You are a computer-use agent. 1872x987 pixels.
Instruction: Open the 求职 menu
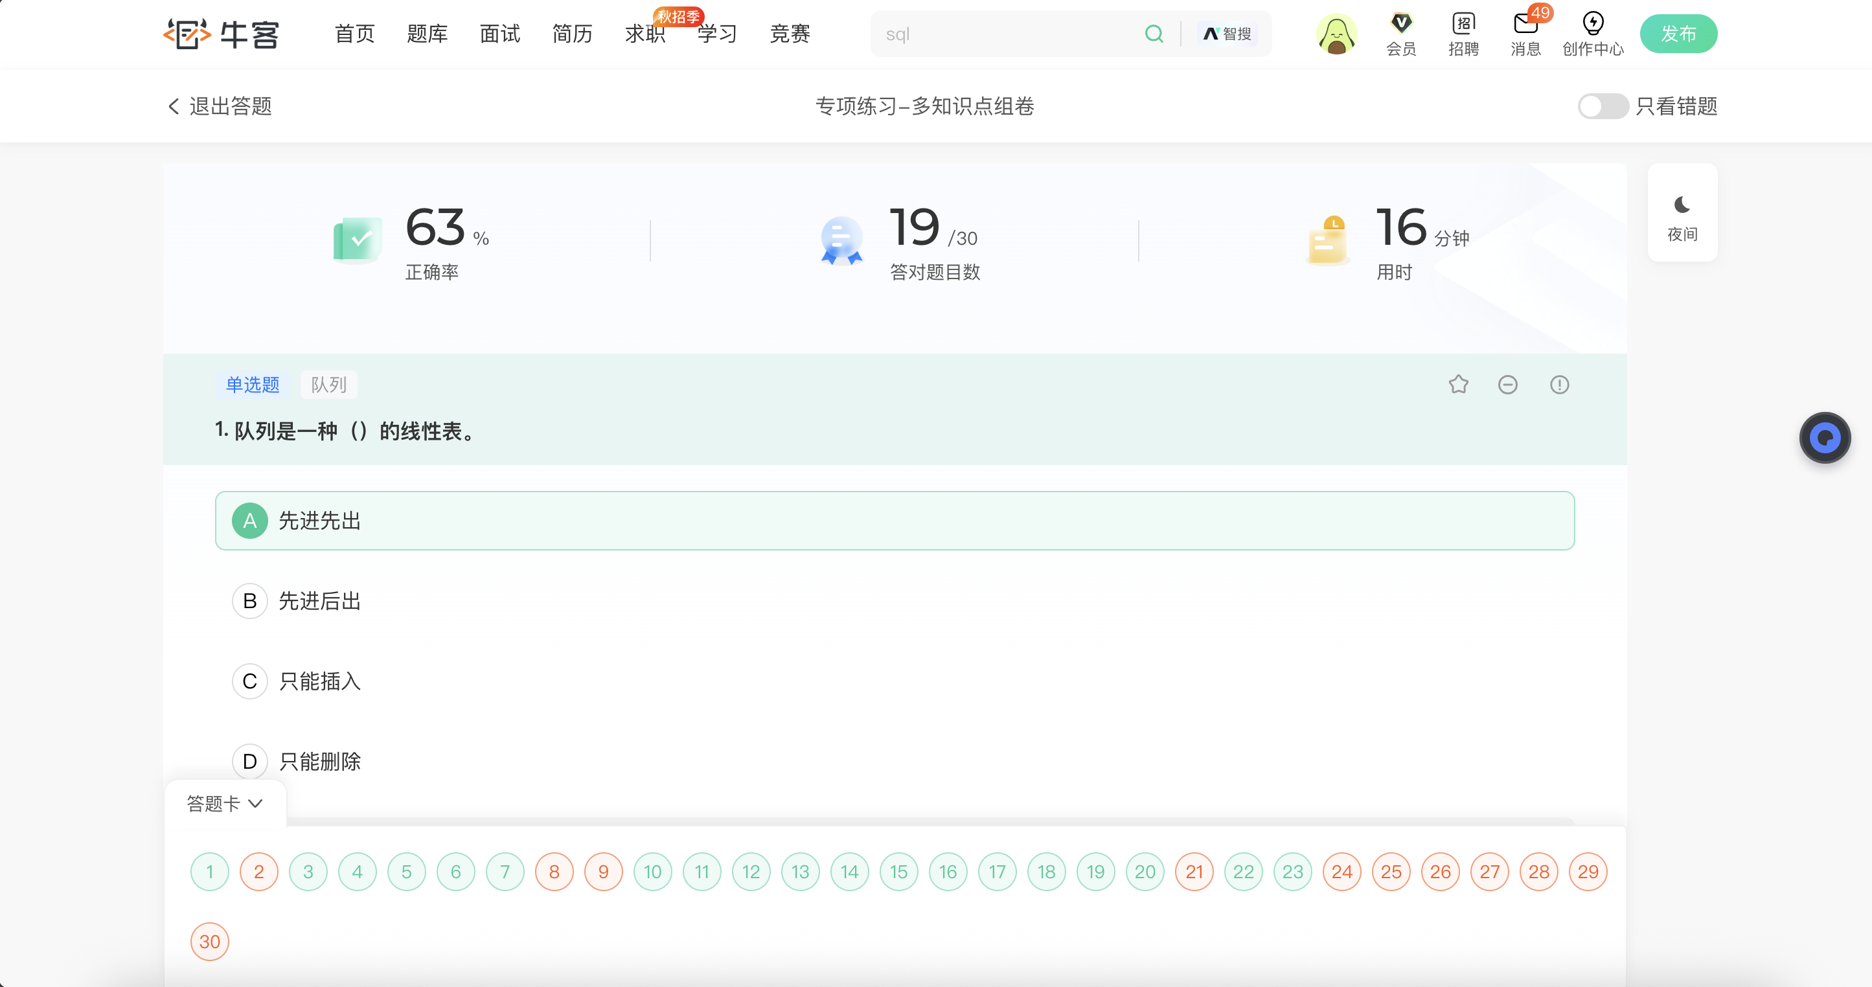645,34
